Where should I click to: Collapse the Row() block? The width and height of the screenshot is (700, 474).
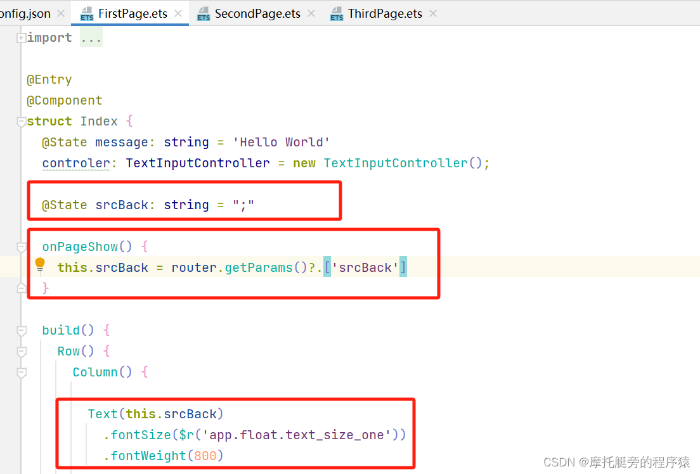click(x=21, y=352)
